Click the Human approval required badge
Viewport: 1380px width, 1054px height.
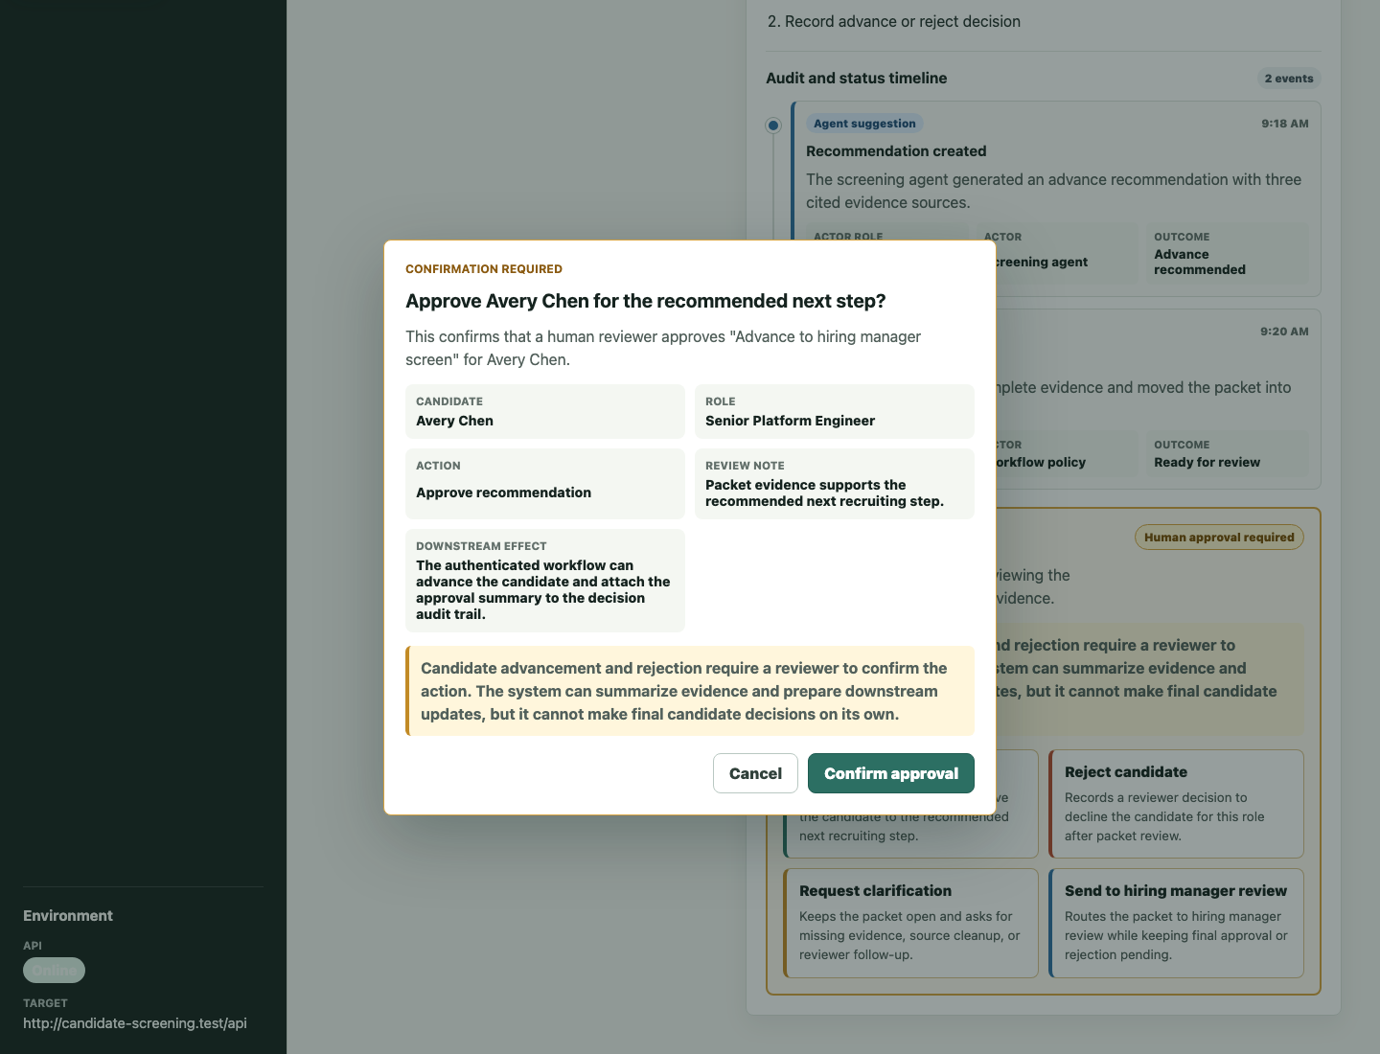coord(1219,538)
